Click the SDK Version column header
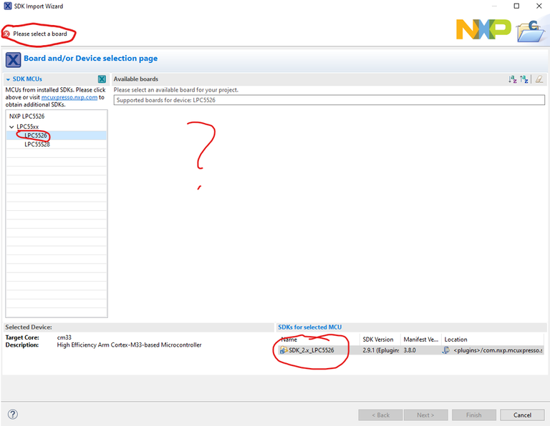 pyautogui.click(x=380, y=340)
